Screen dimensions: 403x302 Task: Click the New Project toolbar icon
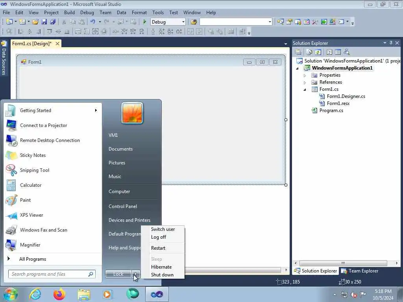[9, 22]
